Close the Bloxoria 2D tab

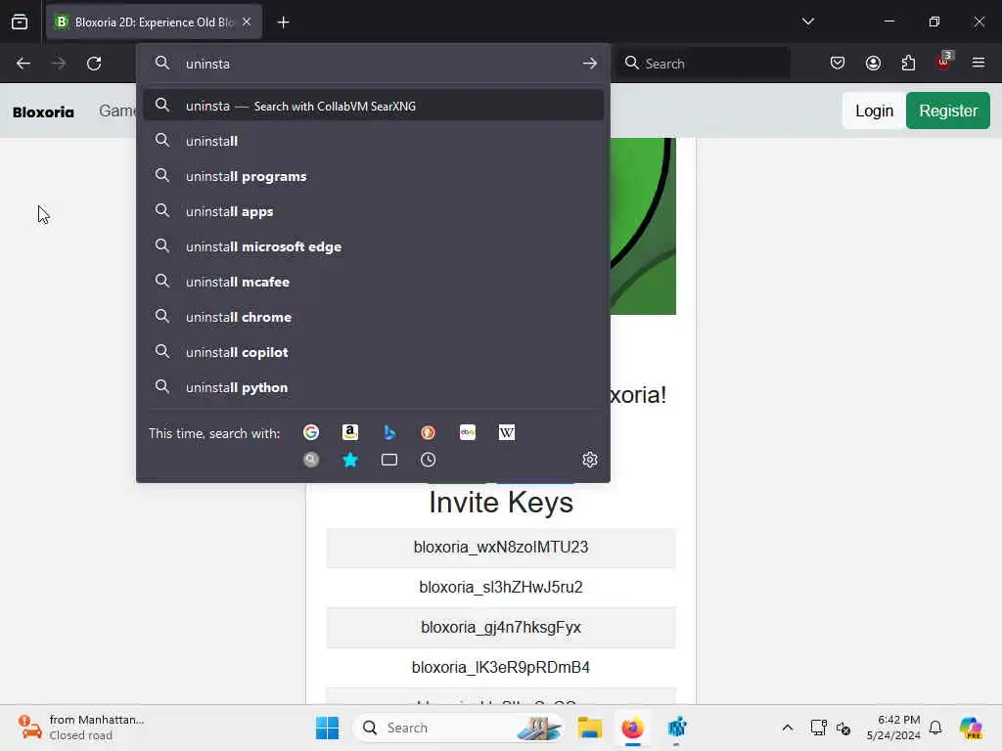[x=247, y=22]
